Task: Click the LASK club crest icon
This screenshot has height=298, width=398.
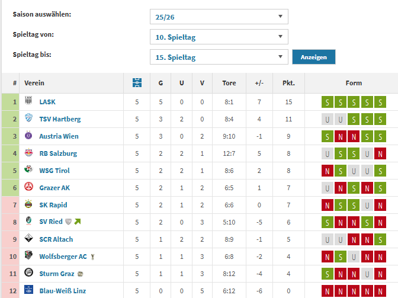Action: 28,102
